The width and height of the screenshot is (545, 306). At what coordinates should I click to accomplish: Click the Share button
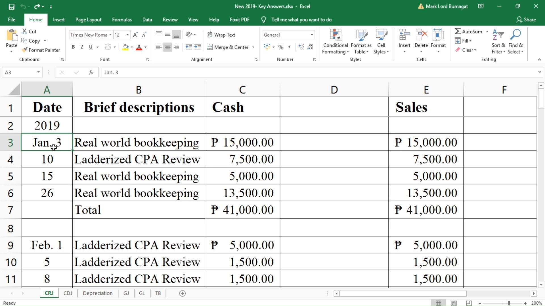pyautogui.click(x=526, y=20)
